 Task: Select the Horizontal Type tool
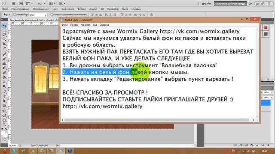coord(4,96)
